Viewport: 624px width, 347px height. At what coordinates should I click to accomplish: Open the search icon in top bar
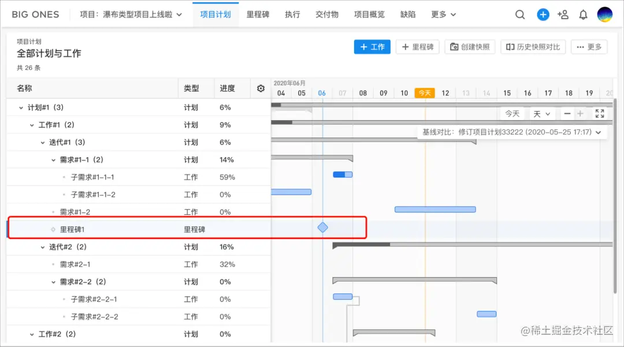click(x=520, y=15)
